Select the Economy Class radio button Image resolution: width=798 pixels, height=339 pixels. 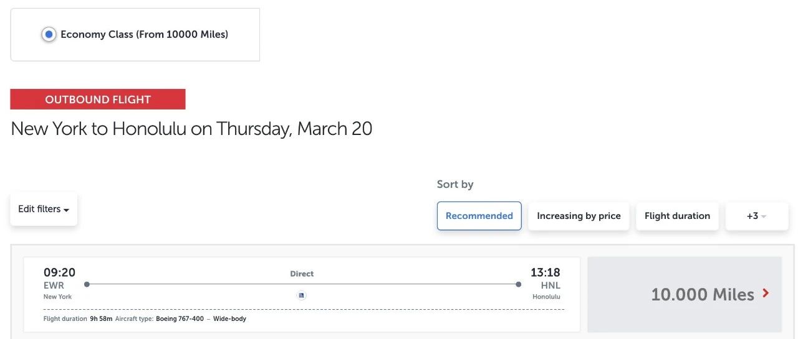click(49, 35)
